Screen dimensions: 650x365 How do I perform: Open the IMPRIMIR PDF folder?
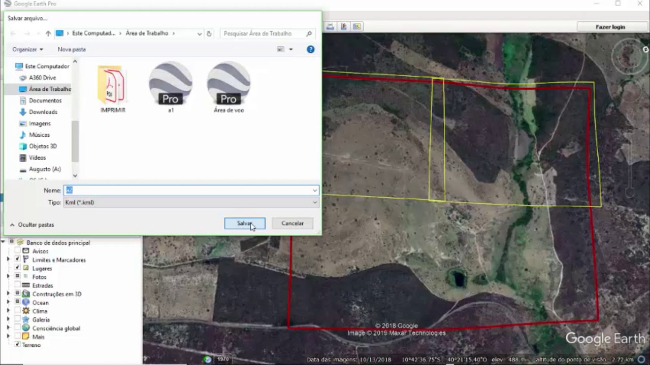113,88
